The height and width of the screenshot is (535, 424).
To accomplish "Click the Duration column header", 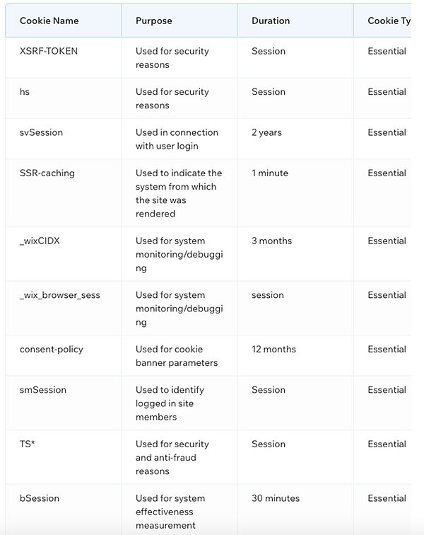I will tap(271, 21).
